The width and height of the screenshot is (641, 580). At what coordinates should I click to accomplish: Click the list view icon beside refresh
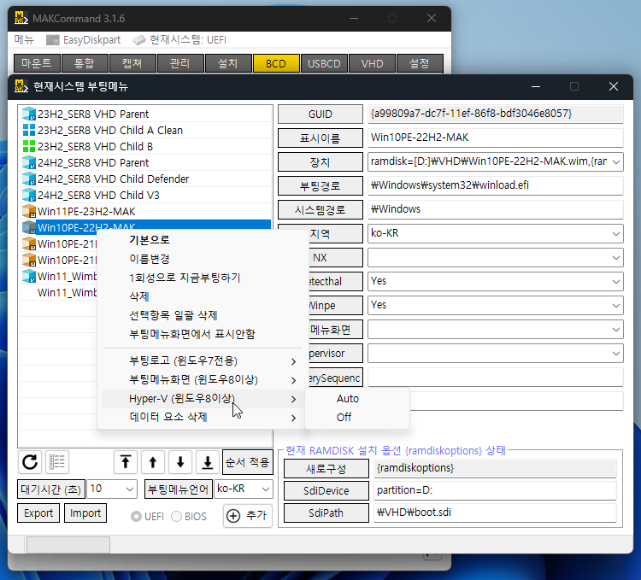(x=57, y=462)
